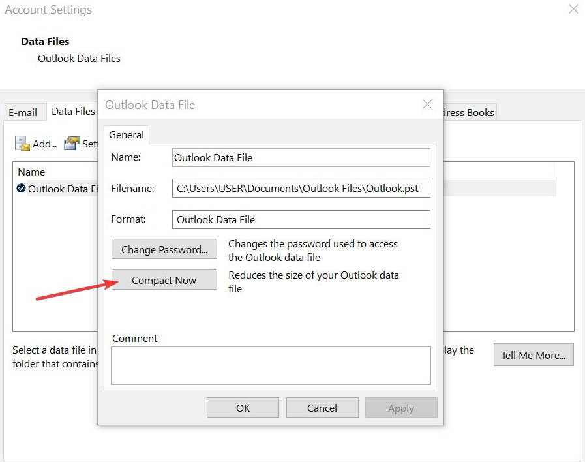585x462 pixels.
Task: Click the Settings folder icon in toolbar
Action: point(71,144)
